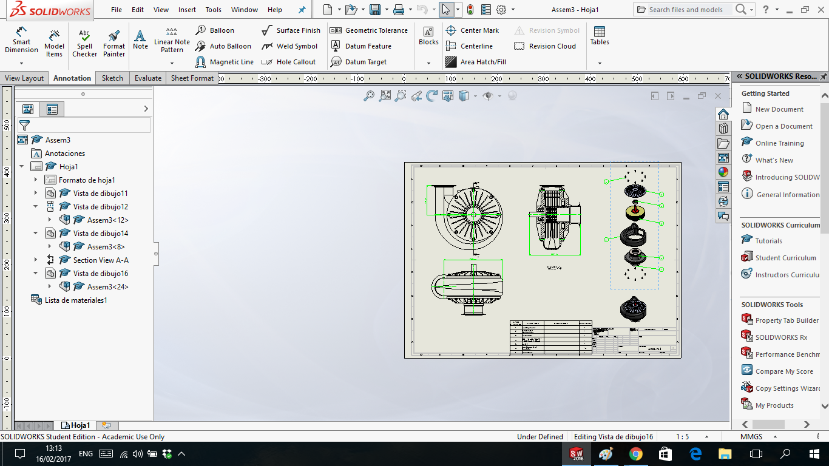Switch to the Sketch tab
The width and height of the screenshot is (829, 466).
click(x=112, y=78)
